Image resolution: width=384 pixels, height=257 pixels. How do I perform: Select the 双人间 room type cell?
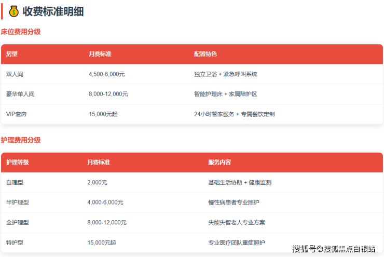pyautogui.click(x=15, y=74)
